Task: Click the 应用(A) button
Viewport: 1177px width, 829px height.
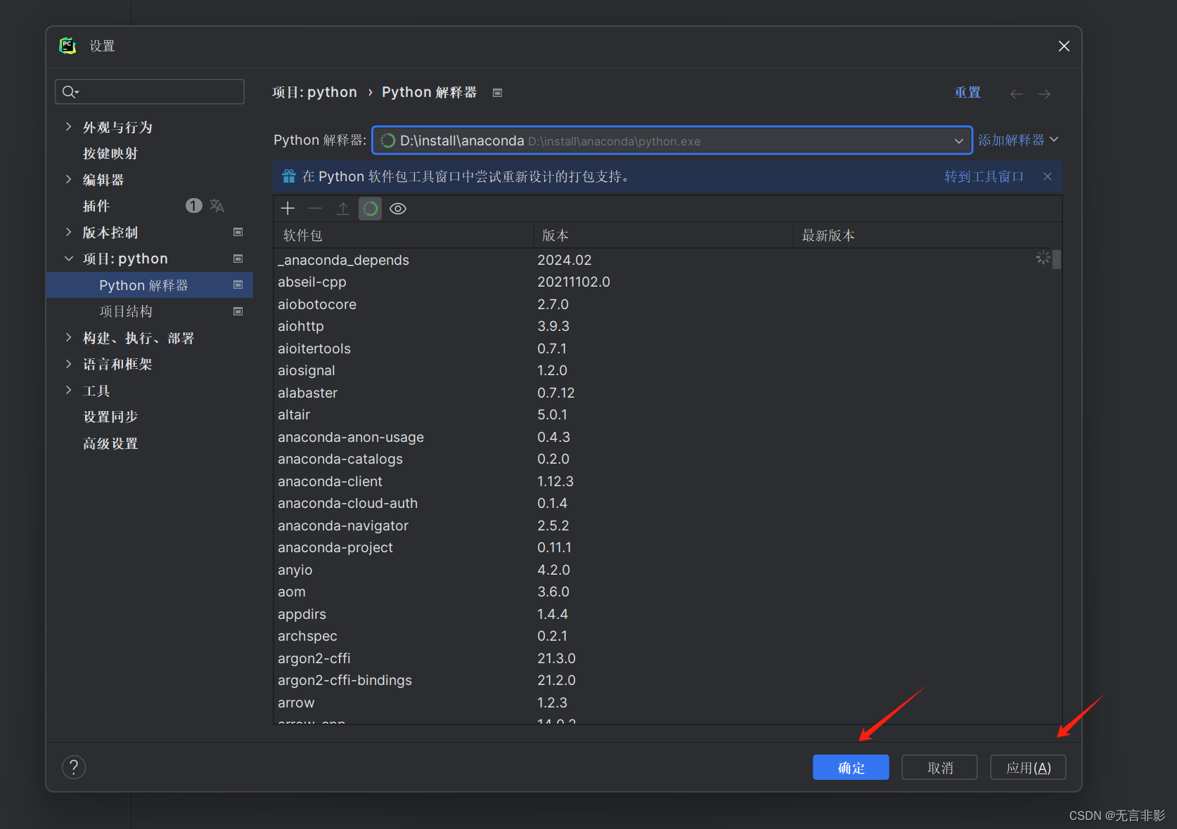Action: coord(1028,767)
